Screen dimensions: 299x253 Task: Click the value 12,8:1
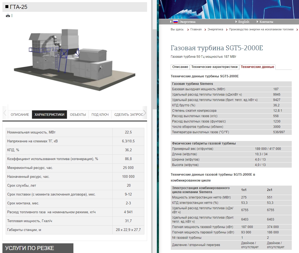[x=278, y=111]
